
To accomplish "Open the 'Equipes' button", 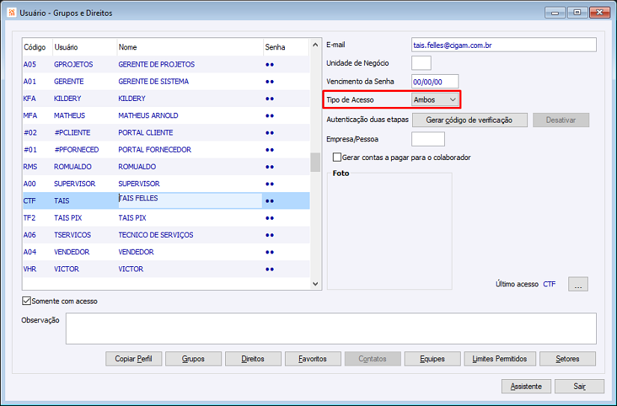I will pos(432,359).
